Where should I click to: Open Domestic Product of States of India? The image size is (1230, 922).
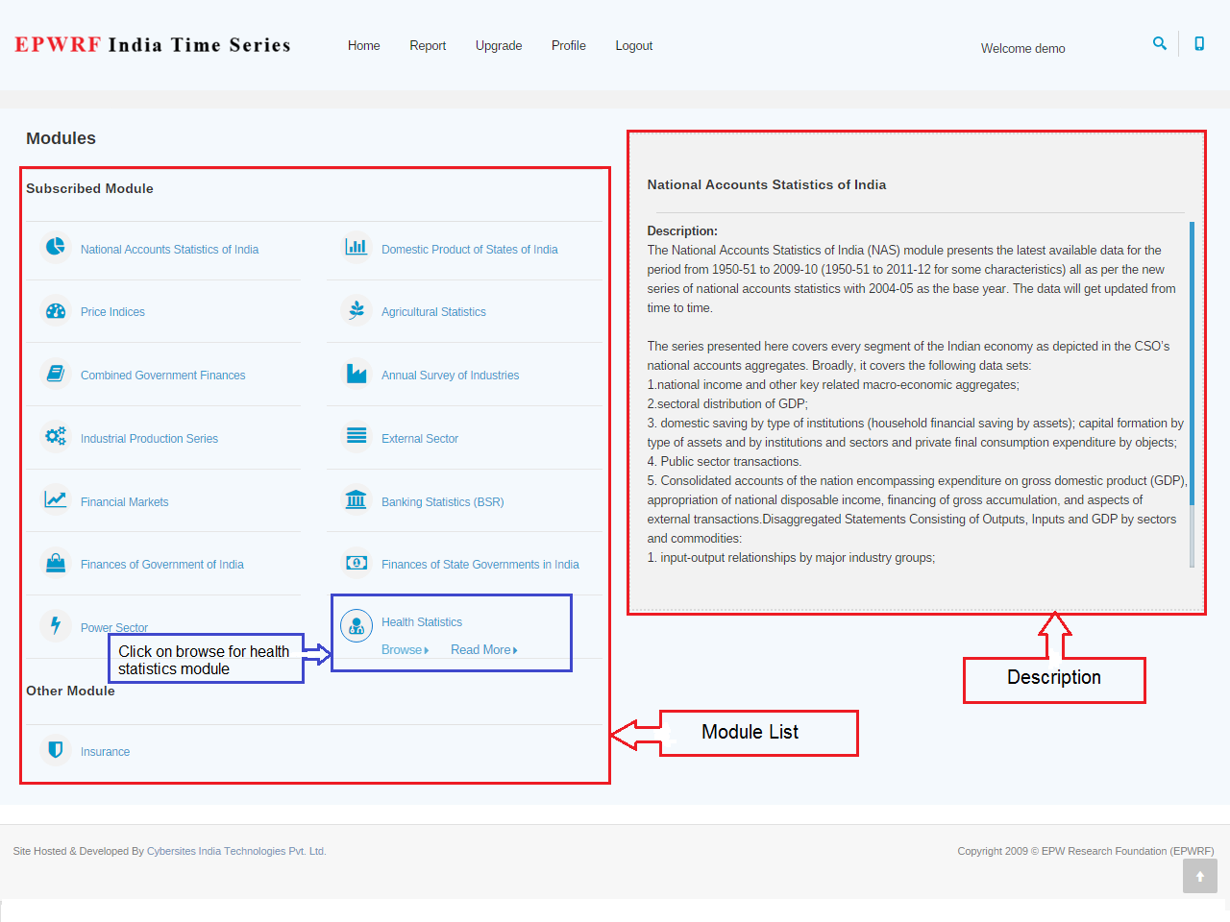click(x=469, y=250)
